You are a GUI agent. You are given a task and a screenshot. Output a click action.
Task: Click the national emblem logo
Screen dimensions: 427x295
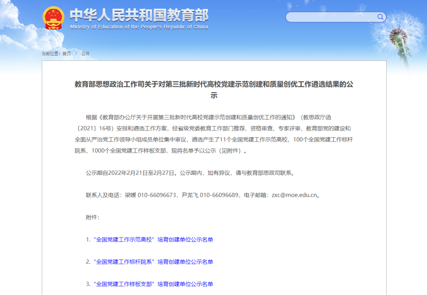click(x=53, y=18)
